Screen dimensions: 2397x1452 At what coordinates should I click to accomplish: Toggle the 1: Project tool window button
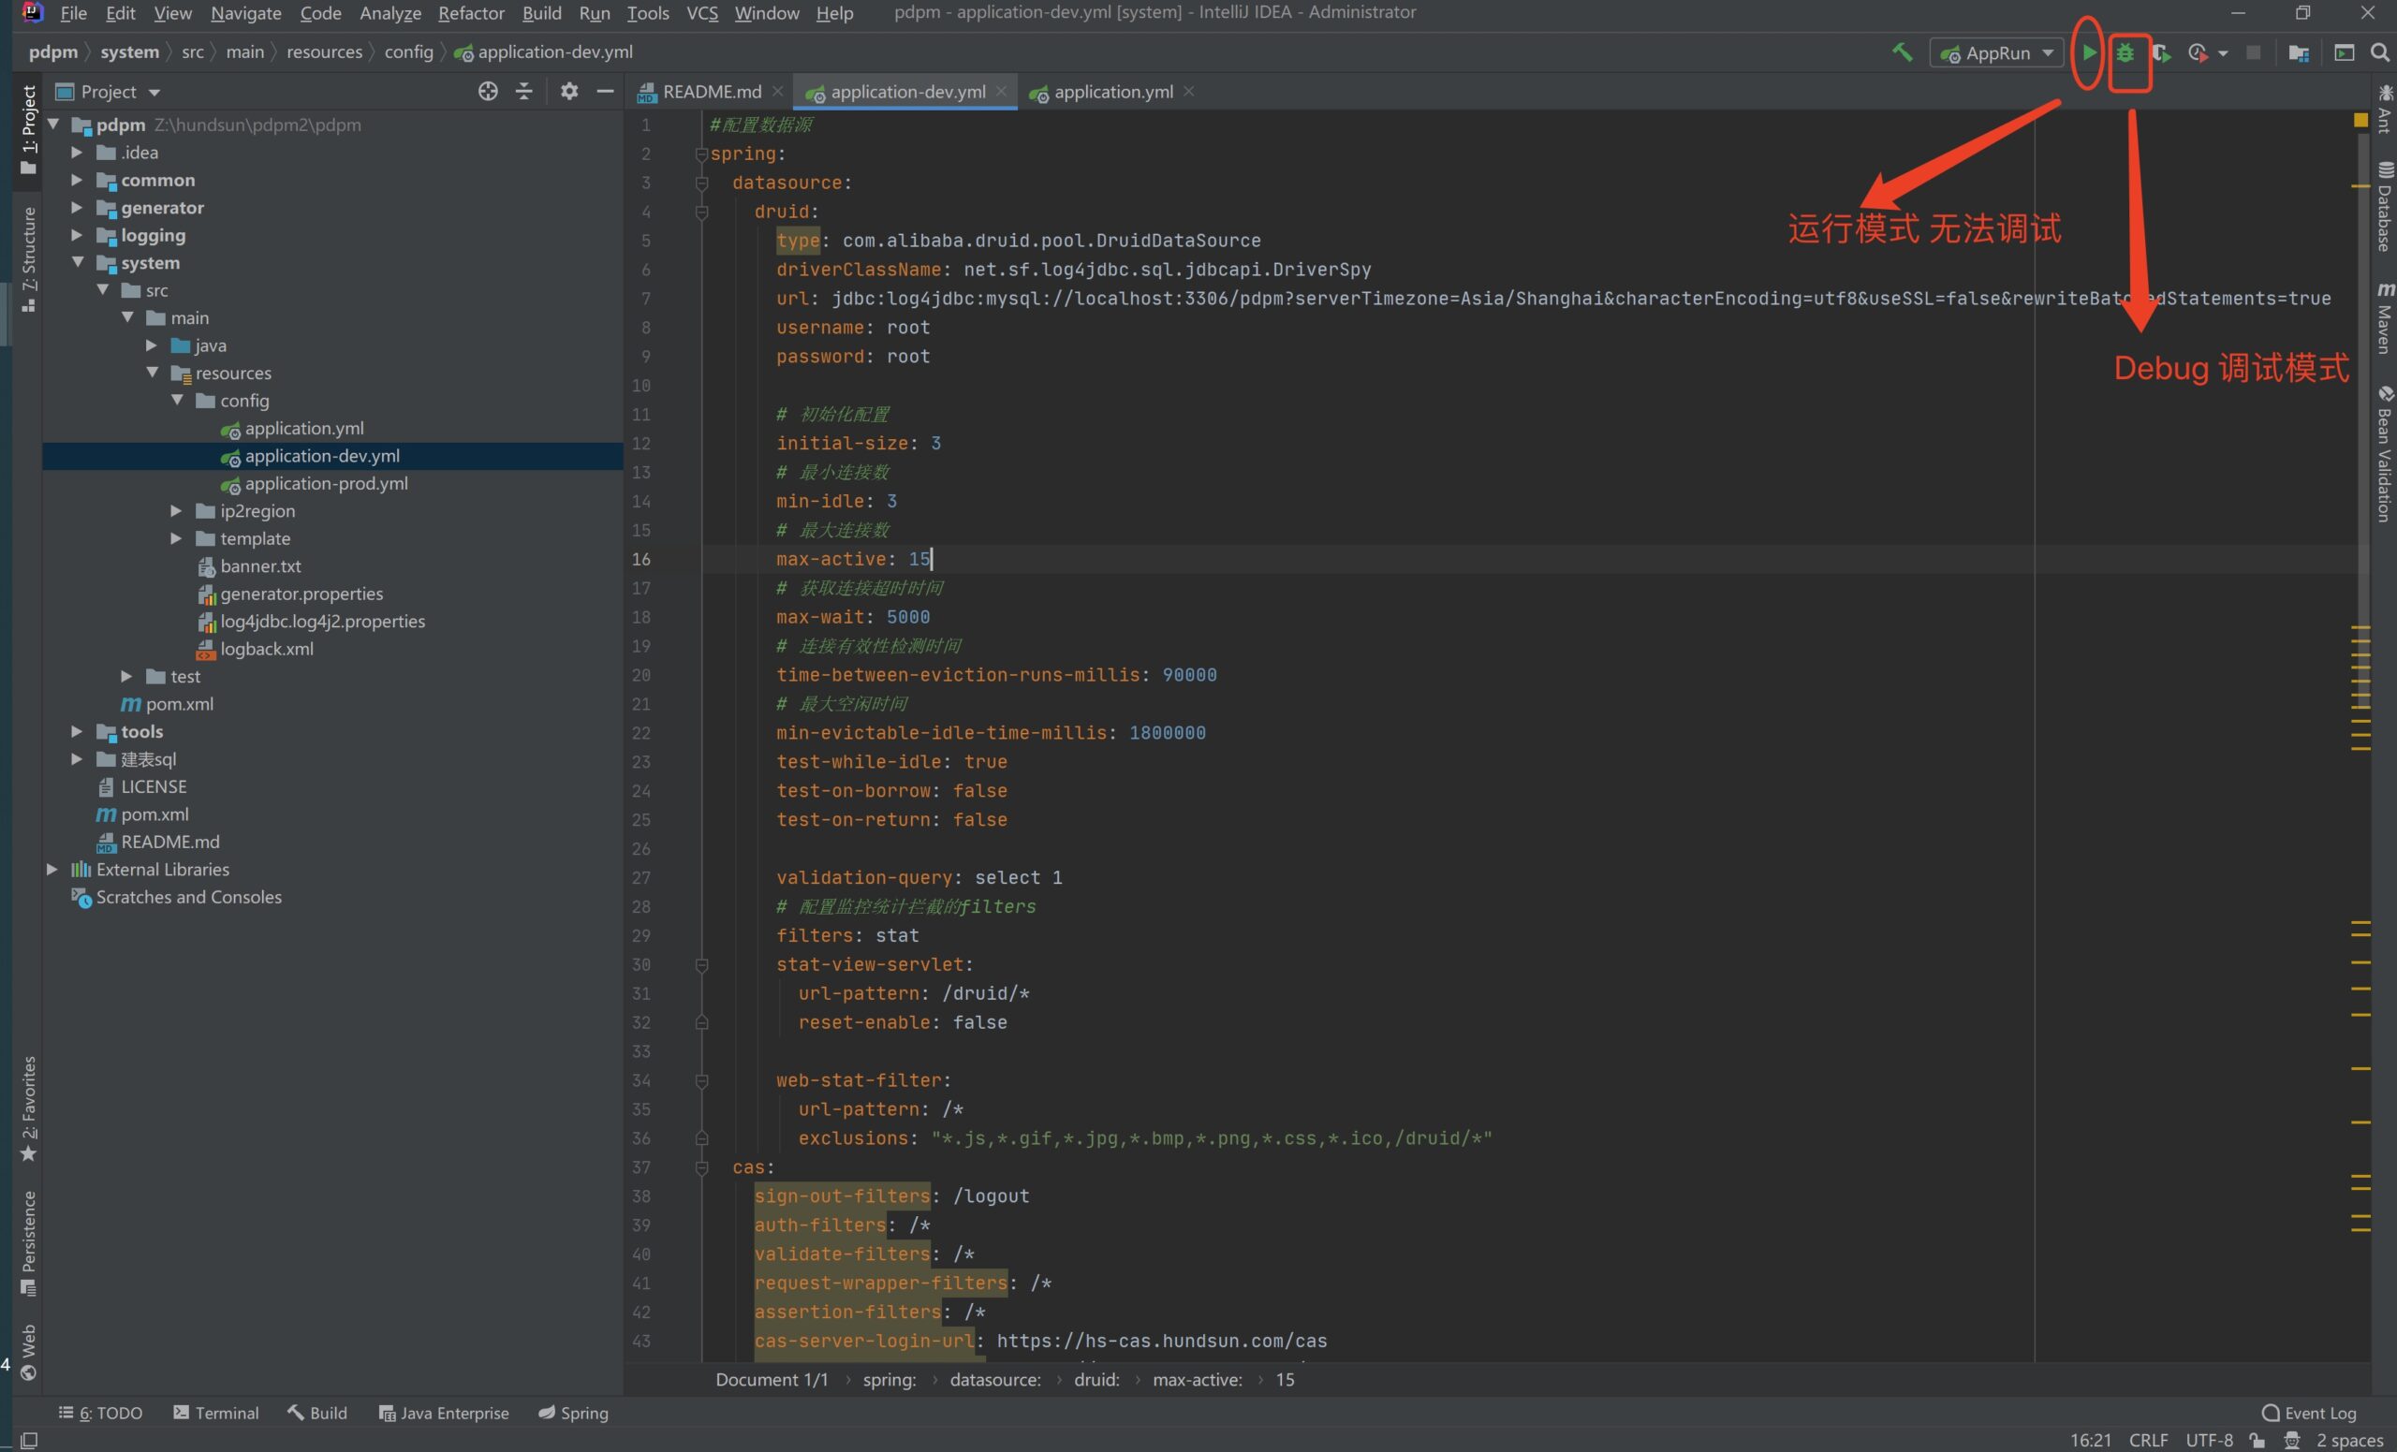pyautogui.click(x=28, y=129)
